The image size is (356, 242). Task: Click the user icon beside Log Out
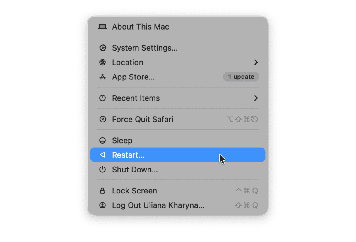click(102, 205)
